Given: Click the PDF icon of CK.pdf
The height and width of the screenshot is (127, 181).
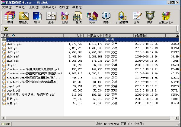Looking at the screenshot, I should 4,65.
